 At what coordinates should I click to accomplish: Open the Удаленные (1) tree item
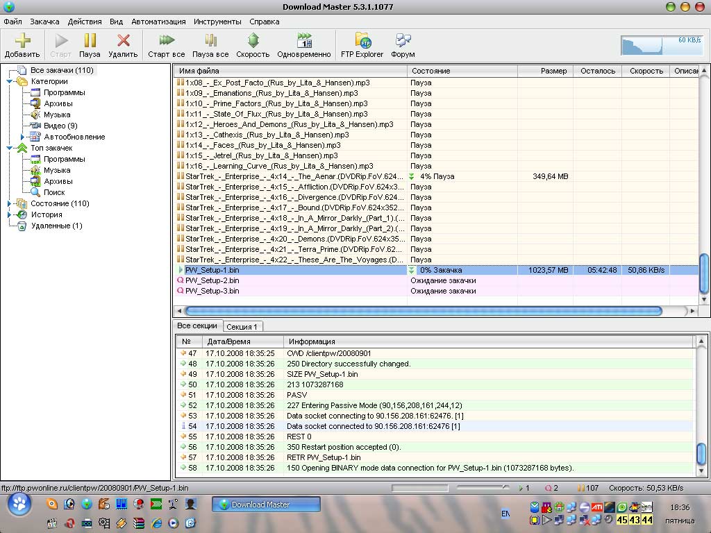(x=57, y=226)
